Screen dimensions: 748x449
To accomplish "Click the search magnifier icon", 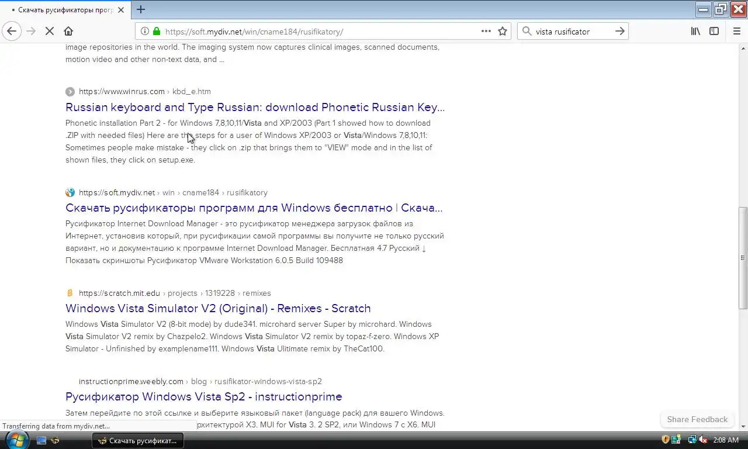I will pos(527,32).
